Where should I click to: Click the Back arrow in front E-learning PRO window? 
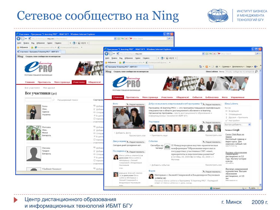tap(107, 54)
